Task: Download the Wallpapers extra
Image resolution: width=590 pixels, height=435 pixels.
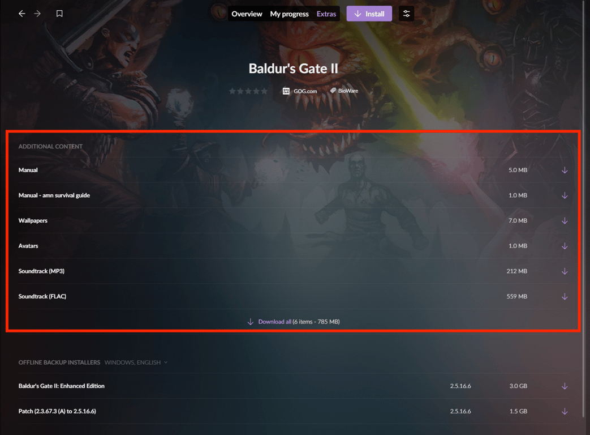Action: (x=565, y=221)
